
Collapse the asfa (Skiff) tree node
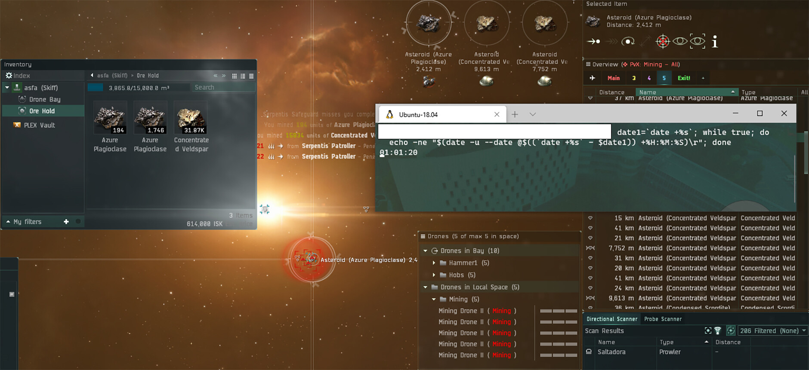[7, 88]
